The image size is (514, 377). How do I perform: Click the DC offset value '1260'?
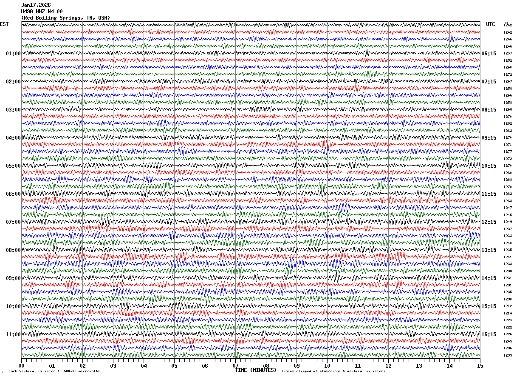[x=508, y=68]
